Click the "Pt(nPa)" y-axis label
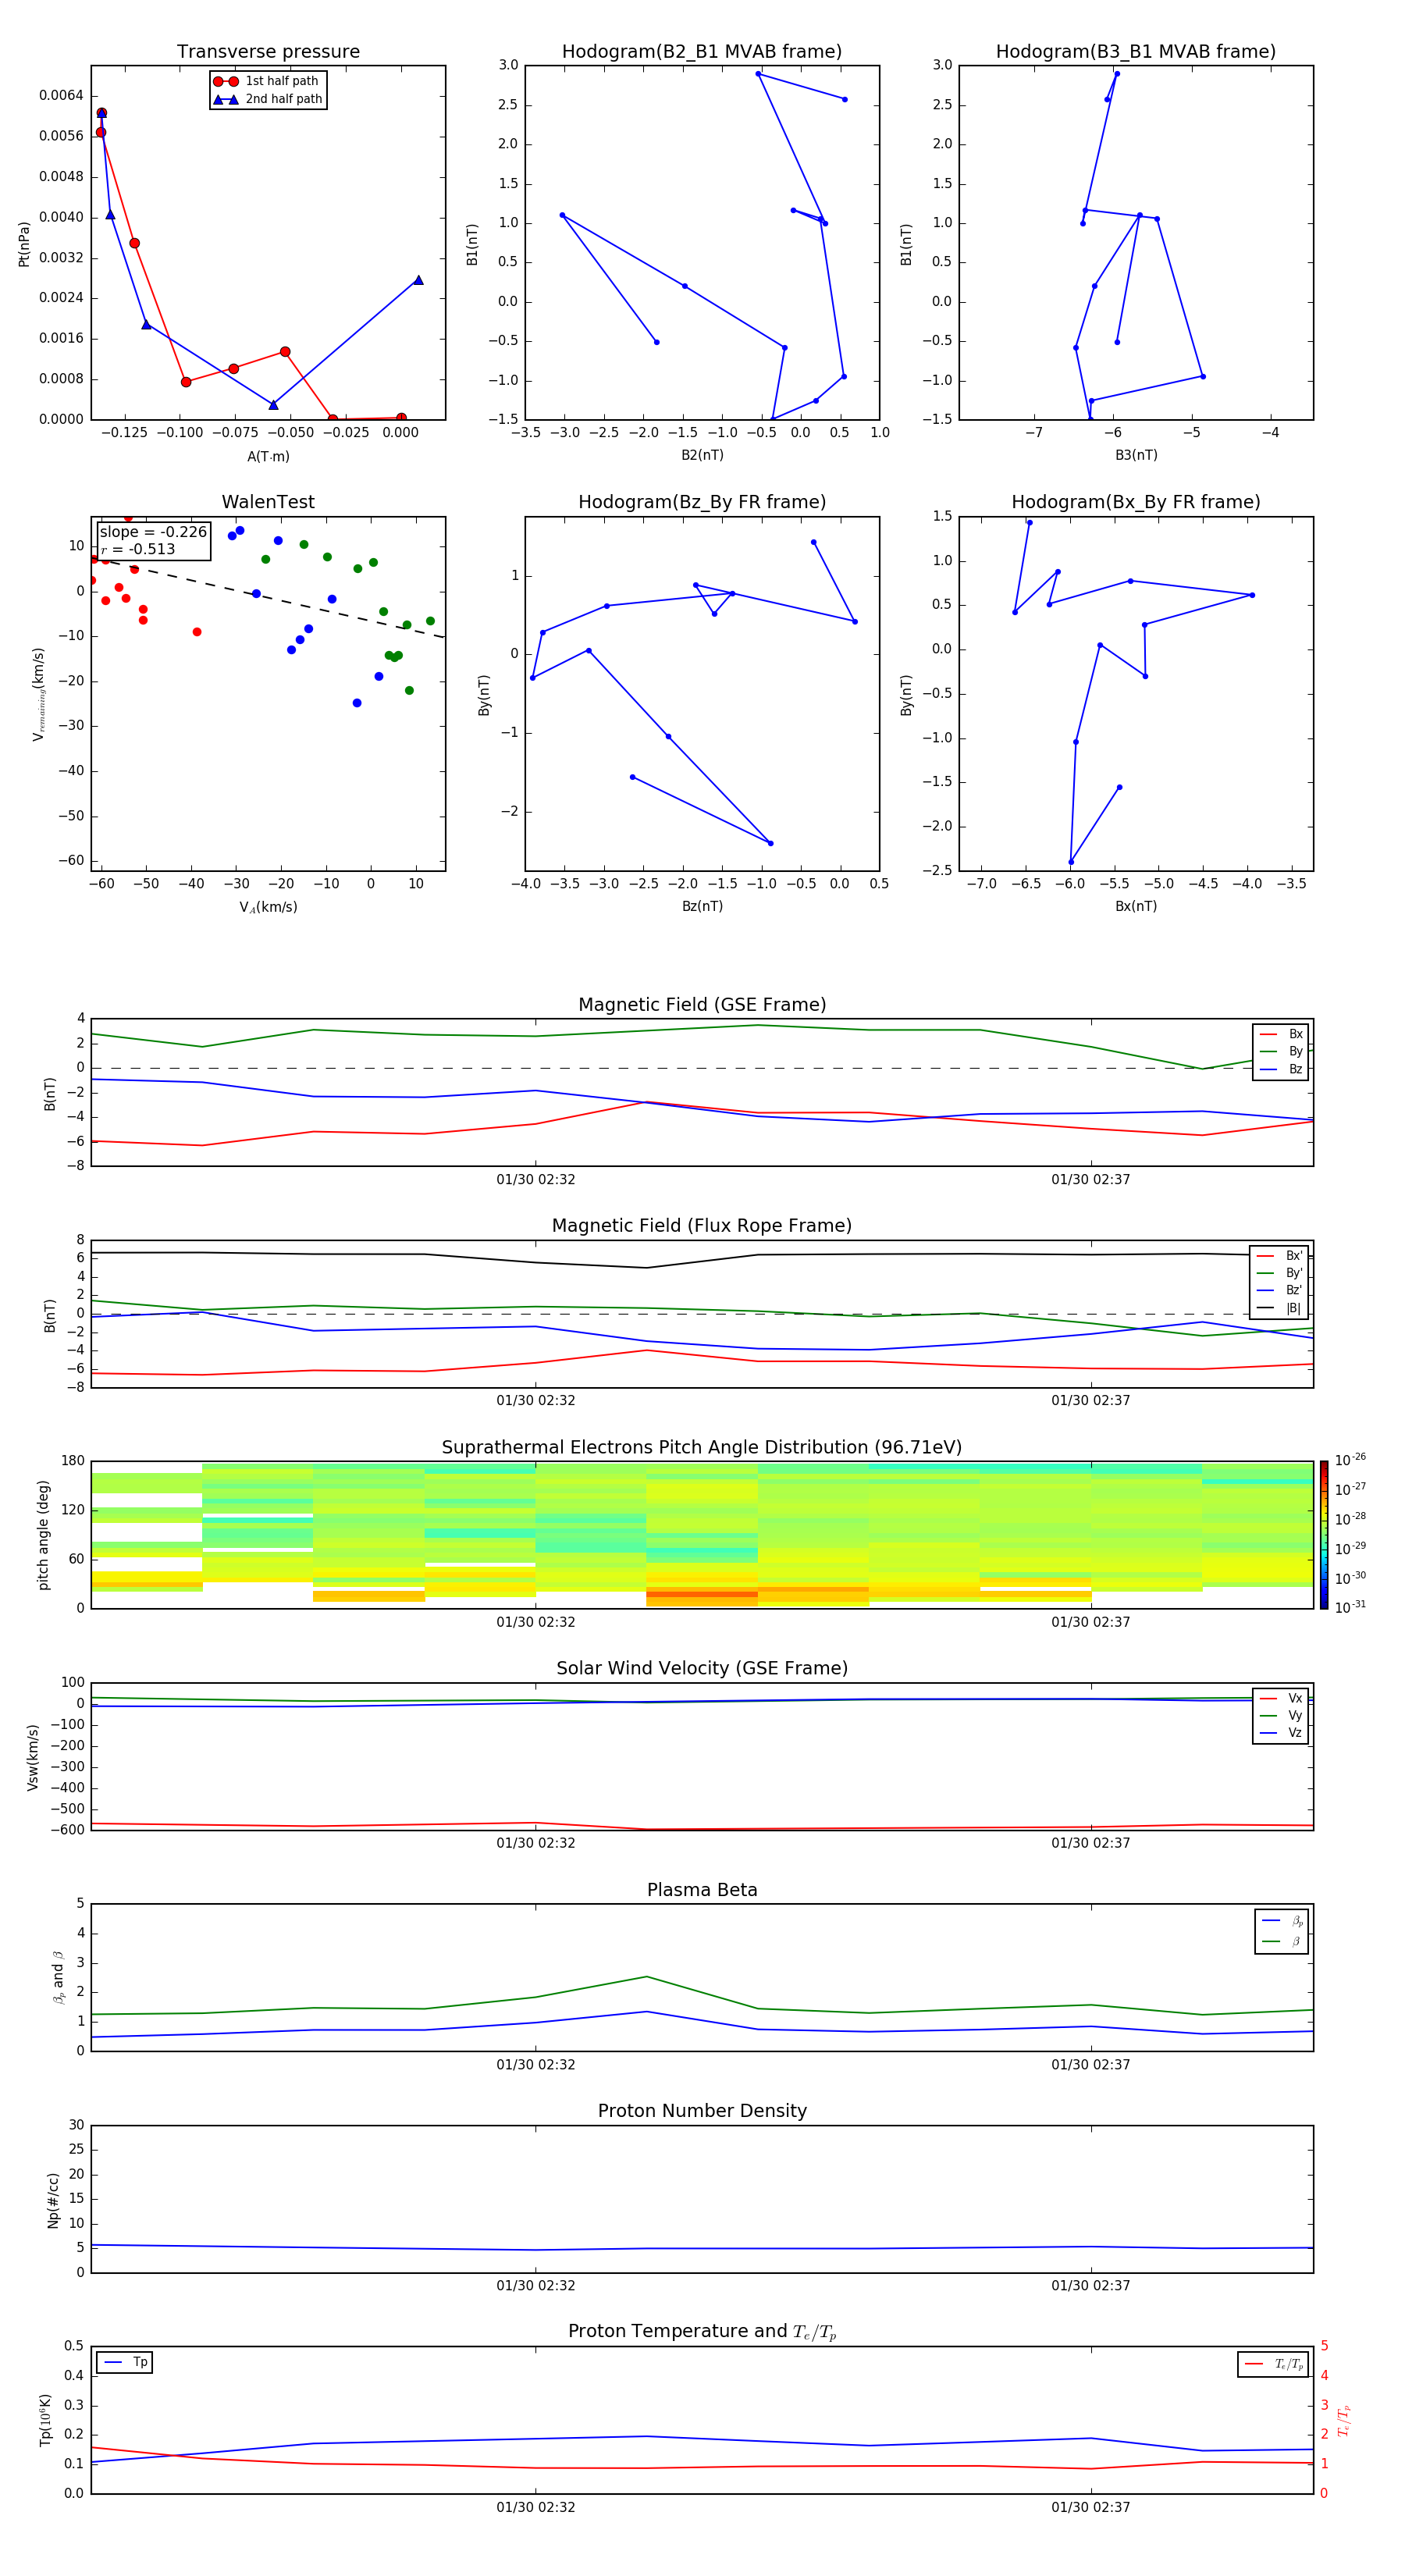The image size is (1405, 2576). pyautogui.click(x=24, y=244)
